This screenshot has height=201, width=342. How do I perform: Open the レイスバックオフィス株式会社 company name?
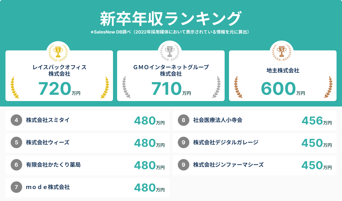59,70
